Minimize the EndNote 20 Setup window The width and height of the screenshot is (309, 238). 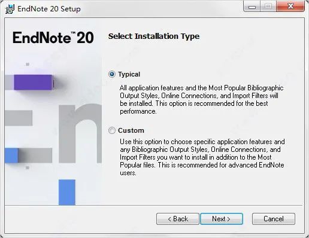252,7
